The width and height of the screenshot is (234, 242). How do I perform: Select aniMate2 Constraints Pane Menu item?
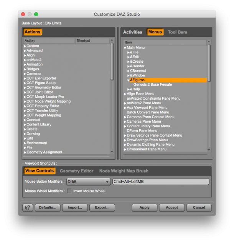(x=153, y=98)
